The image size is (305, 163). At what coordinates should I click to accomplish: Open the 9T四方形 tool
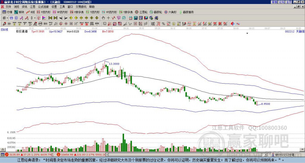click(x=110, y=12)
